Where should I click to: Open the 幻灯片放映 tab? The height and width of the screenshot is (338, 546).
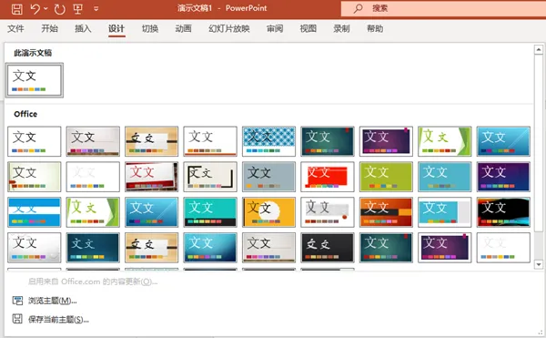[229, 28]
